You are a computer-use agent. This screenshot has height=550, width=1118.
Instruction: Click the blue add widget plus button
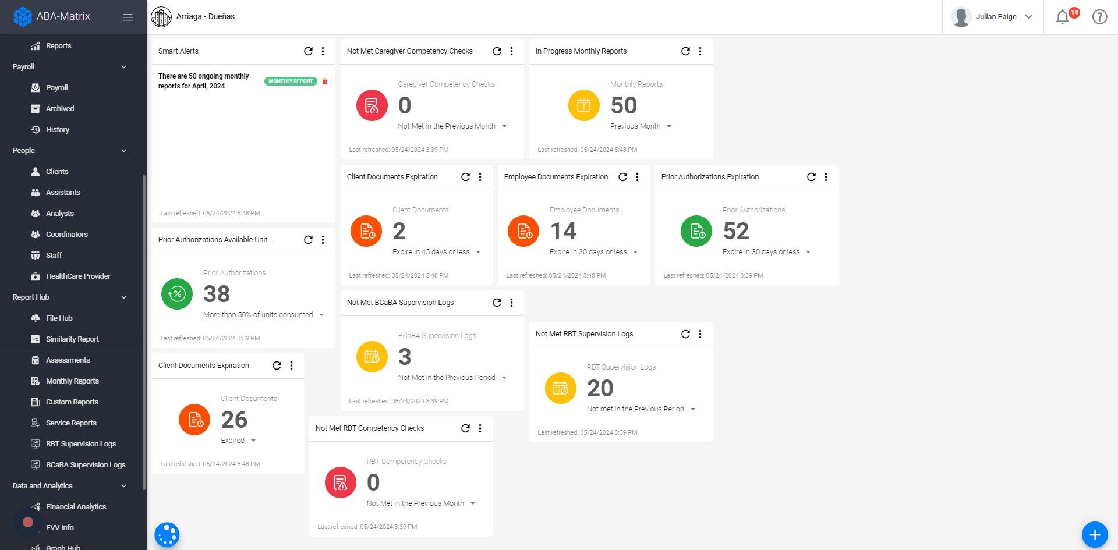pyautogui.click(x=1095, y=534)
